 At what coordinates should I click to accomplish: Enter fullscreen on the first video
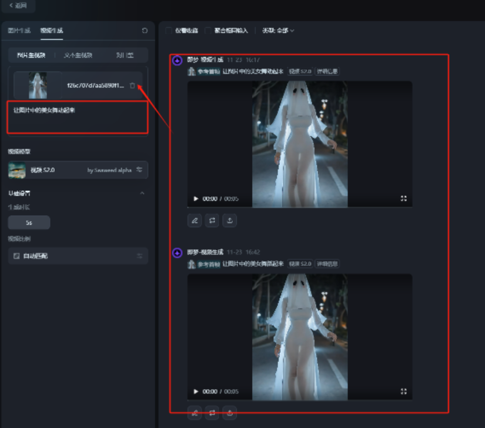coord(403,199)
